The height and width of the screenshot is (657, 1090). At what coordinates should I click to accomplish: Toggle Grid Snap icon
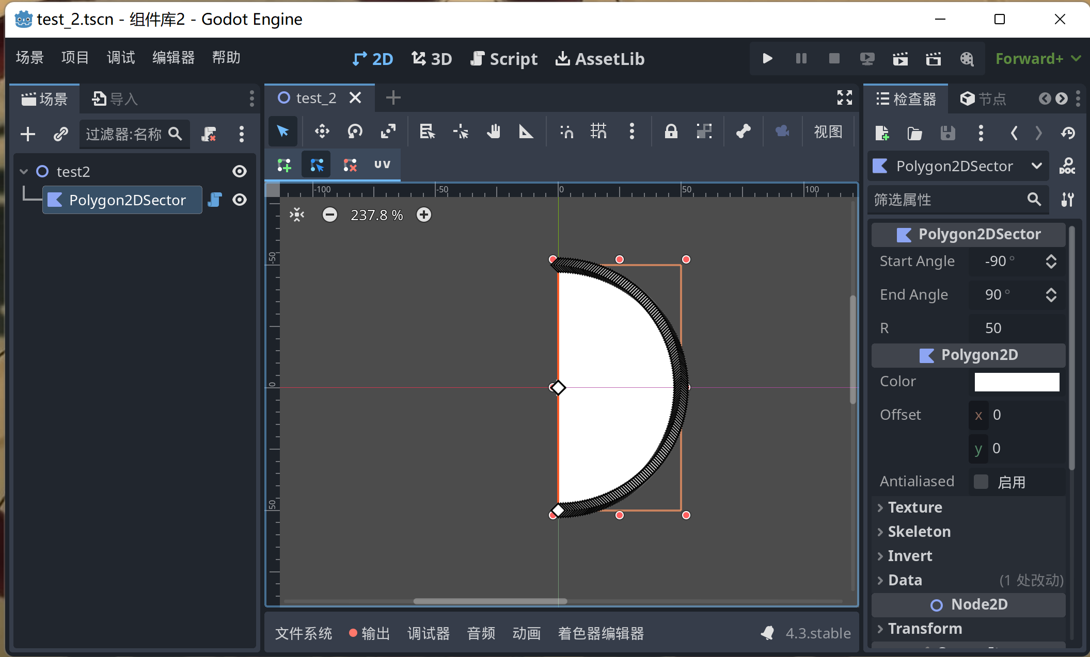point(598,132)
